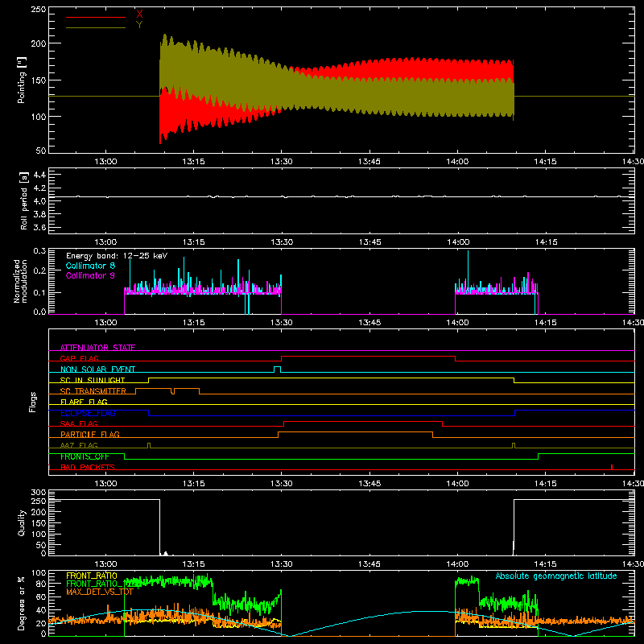Click the 'Pointing' y-axis title
Screen dimensions: 644x644
coord(22,80)
